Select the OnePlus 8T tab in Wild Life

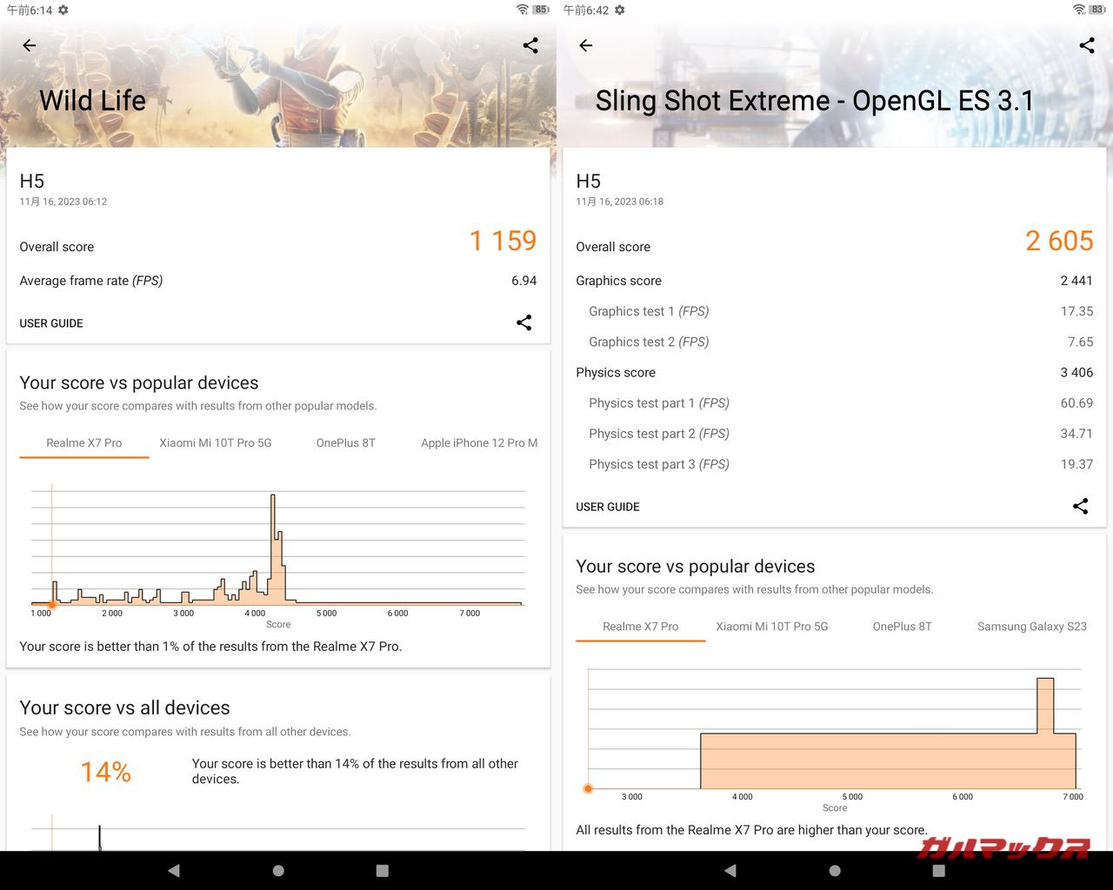click(345, 443)
